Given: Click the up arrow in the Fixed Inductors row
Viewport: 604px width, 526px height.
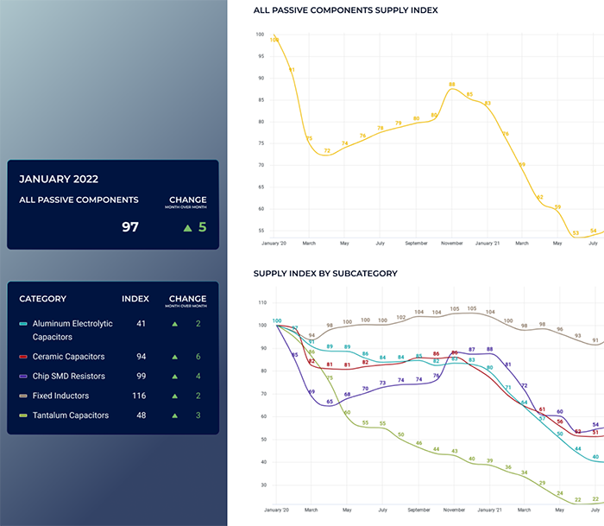Looking at the screenshot, I should pyautogui.click(x=175, y=396).
